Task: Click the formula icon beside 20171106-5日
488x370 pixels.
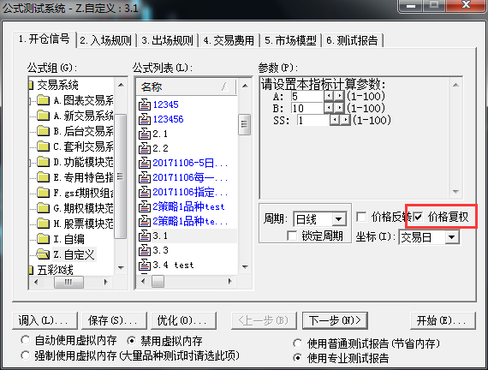Action: pos(145,163)
